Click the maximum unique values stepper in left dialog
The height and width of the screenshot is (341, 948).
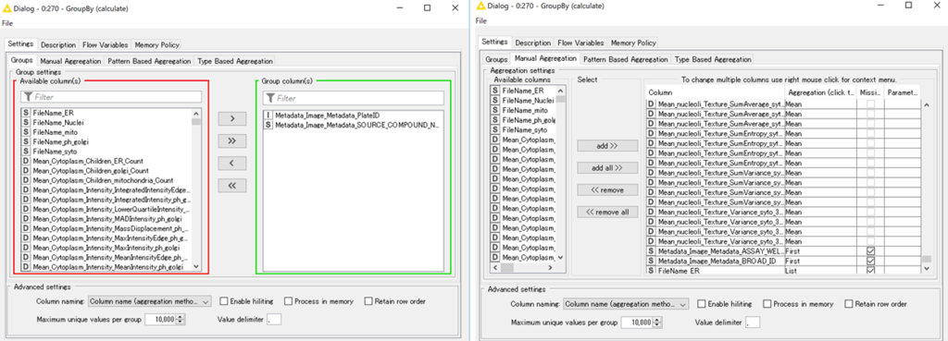click(x=181, y=319)
